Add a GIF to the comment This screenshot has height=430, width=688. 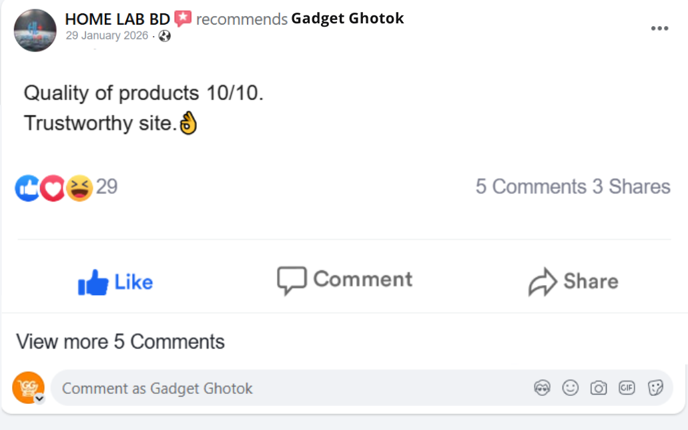[627, 388]
